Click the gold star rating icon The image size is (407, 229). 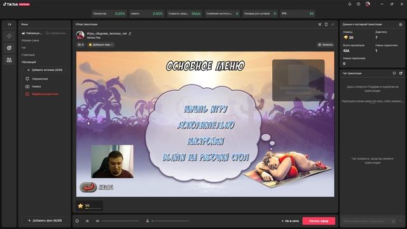pyautogui.click(x=81, y=206)
